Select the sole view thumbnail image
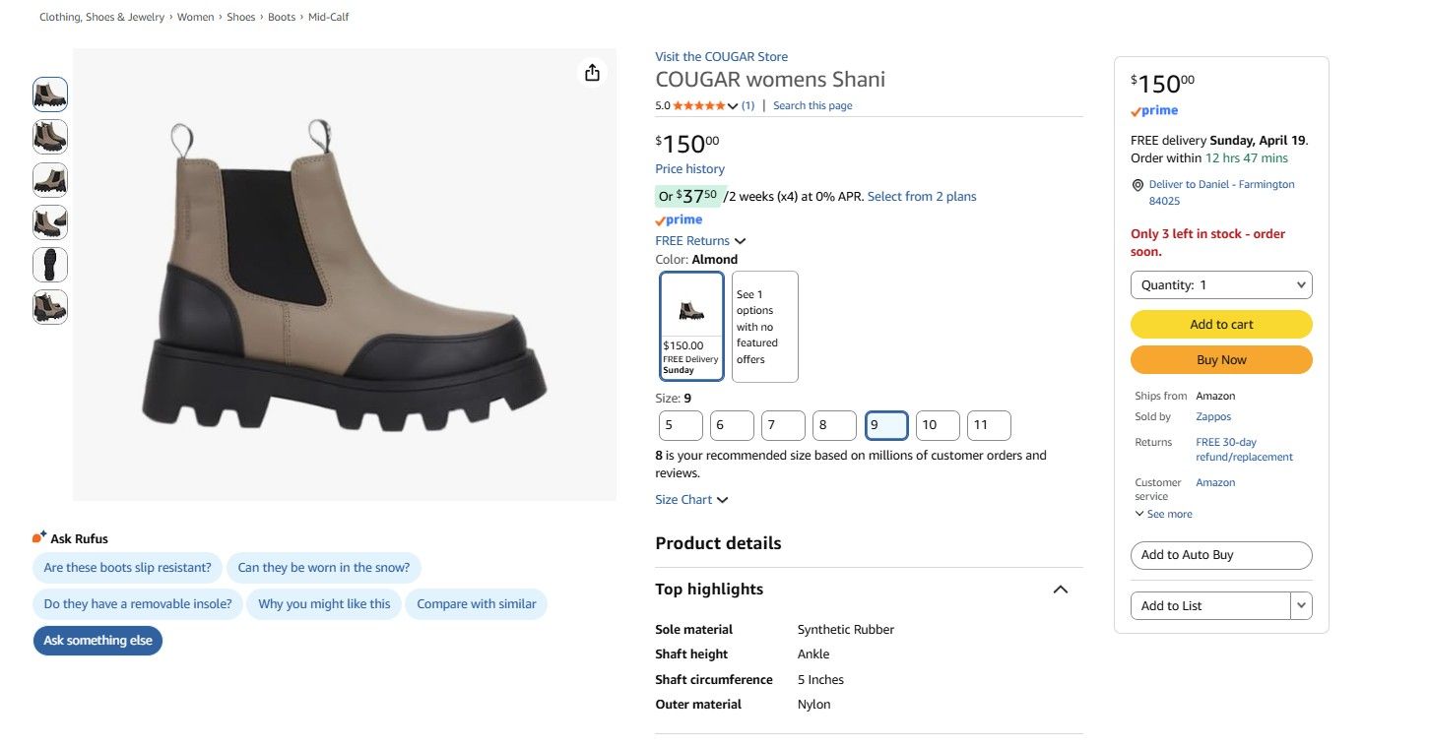 point(50,265)
